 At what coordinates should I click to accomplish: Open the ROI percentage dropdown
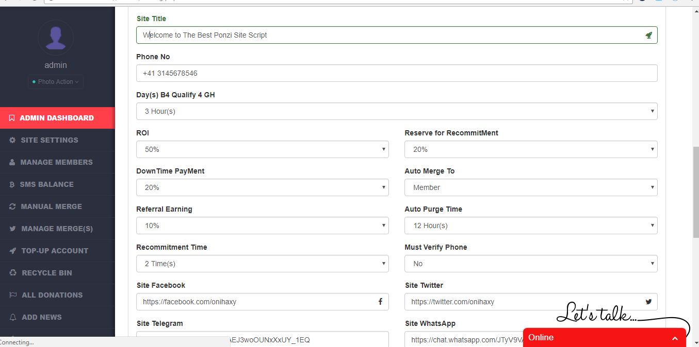coord(262,149)
